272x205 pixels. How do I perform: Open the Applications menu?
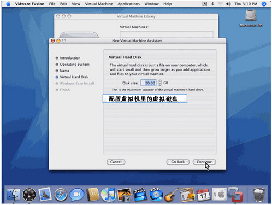pyautogui.click(x=129, y=4)
